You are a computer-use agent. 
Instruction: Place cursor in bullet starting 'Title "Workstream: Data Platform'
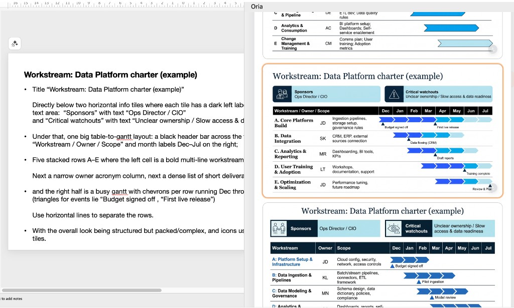click(108, 90)
